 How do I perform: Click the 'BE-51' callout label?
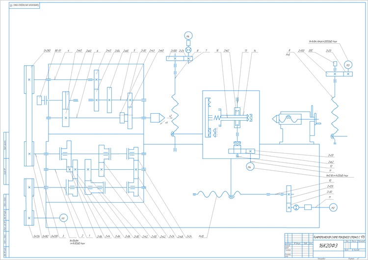58,51
